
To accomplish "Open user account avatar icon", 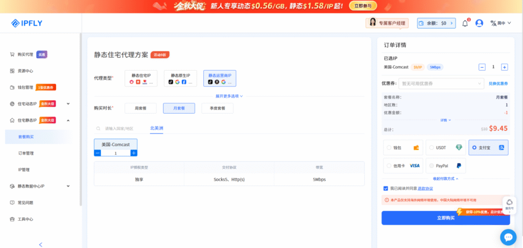I will pos(479,23).
